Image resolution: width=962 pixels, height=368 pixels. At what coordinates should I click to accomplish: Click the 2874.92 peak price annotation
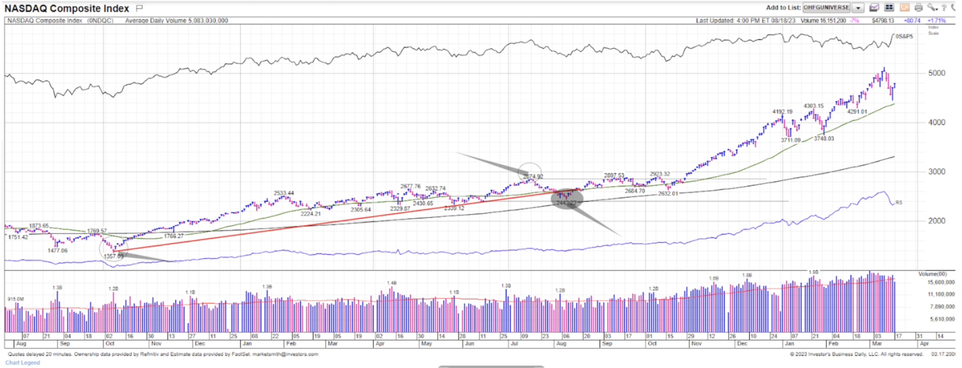[532, 176]
